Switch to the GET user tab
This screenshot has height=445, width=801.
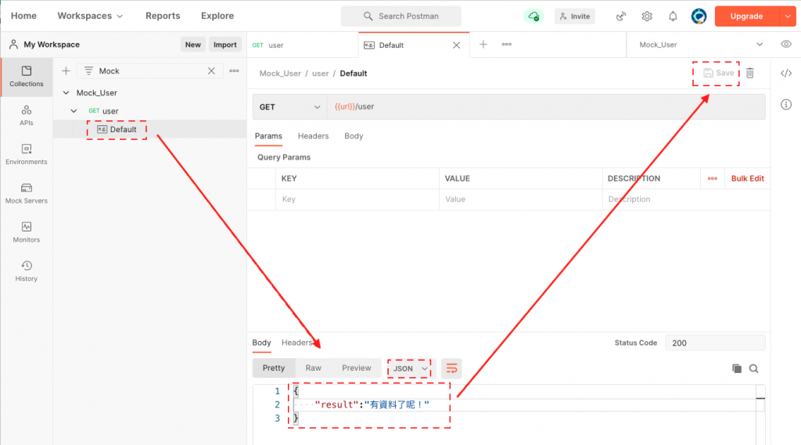tap(303, 45)
